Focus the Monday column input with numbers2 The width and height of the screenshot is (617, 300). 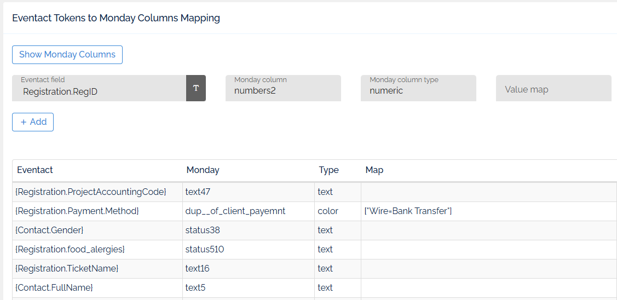coord(284,88)
